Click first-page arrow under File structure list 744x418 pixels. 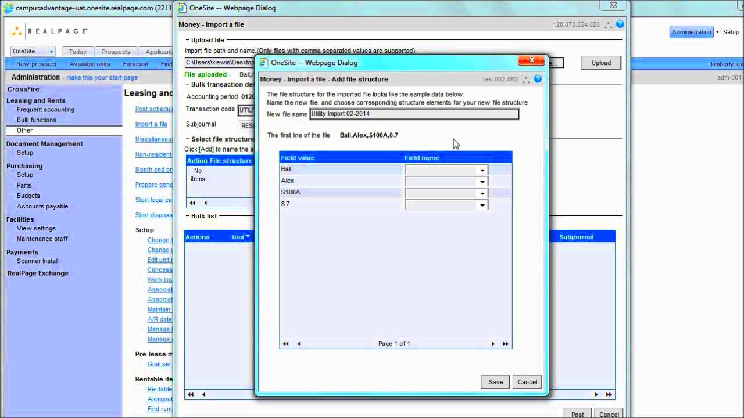click(192, 203)
